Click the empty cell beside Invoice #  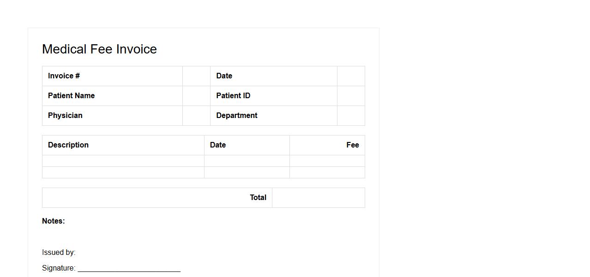pos(196,76)
